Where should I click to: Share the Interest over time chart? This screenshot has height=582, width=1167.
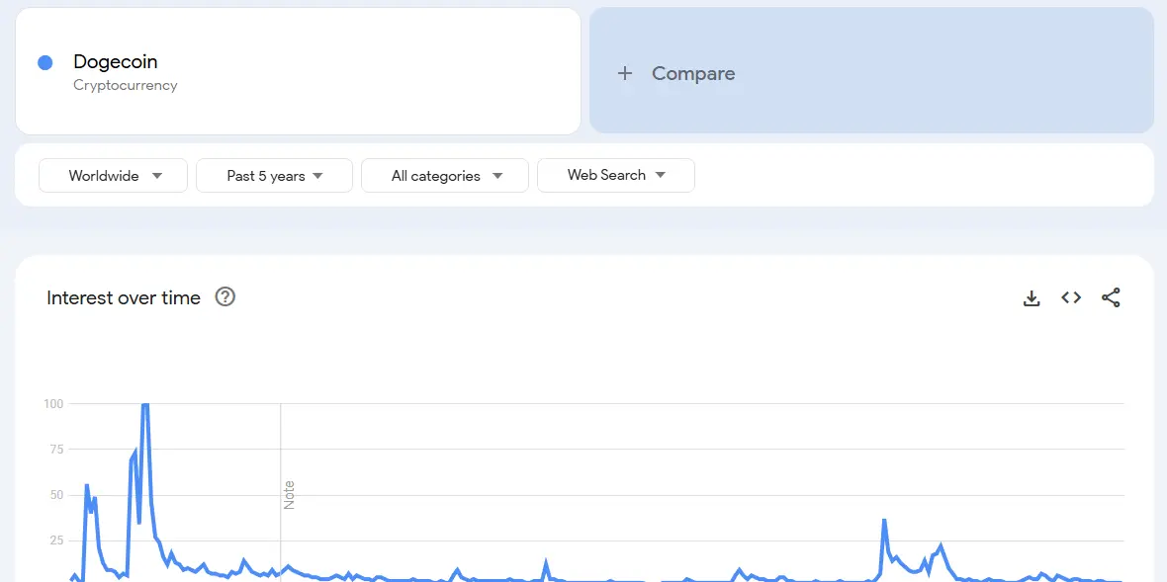pyautogui.click(x=1111, y=297)
